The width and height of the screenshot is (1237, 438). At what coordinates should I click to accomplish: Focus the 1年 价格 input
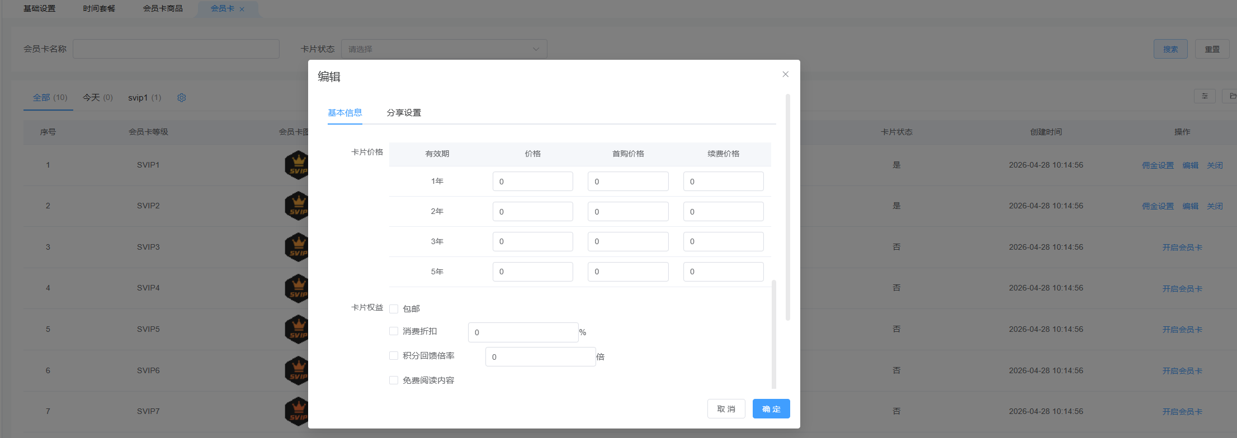click(533, 182)
